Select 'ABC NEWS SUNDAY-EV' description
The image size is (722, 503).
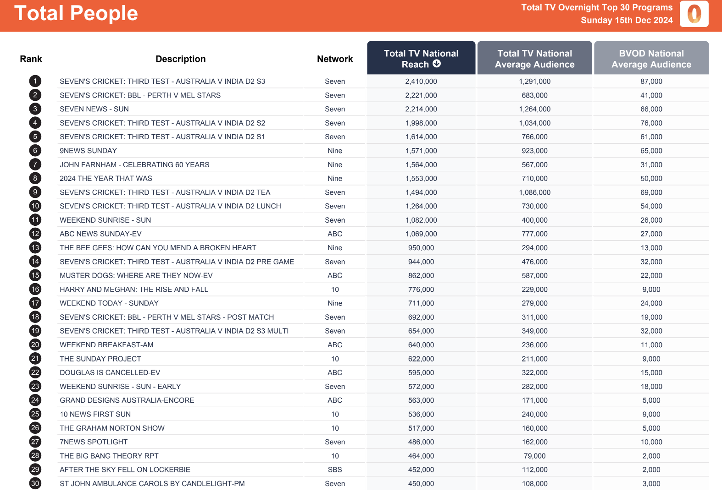click(100, 234)
